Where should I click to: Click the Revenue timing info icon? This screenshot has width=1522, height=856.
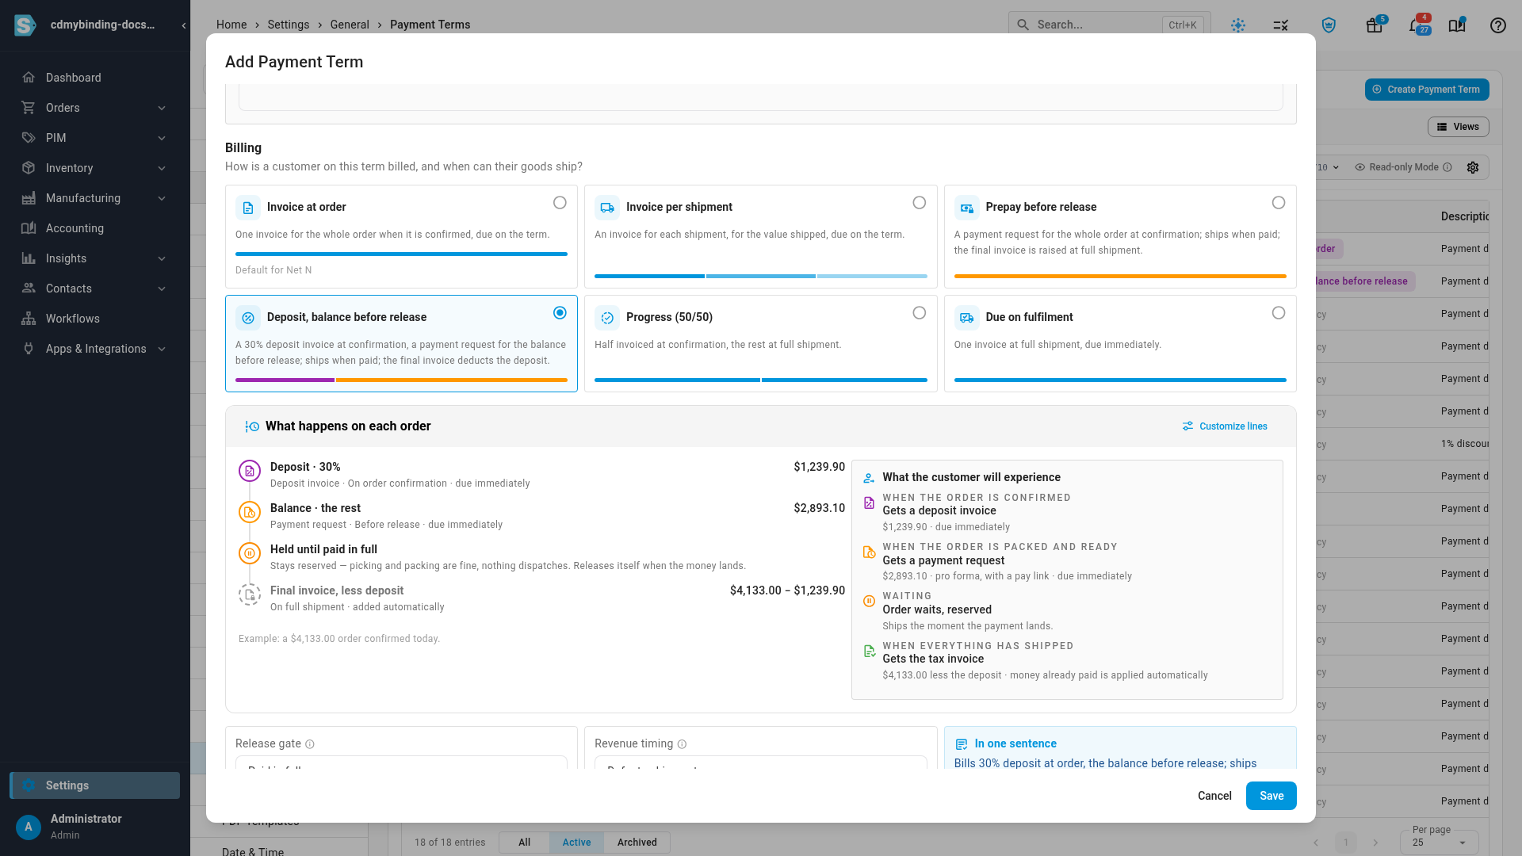pos(682,744)
